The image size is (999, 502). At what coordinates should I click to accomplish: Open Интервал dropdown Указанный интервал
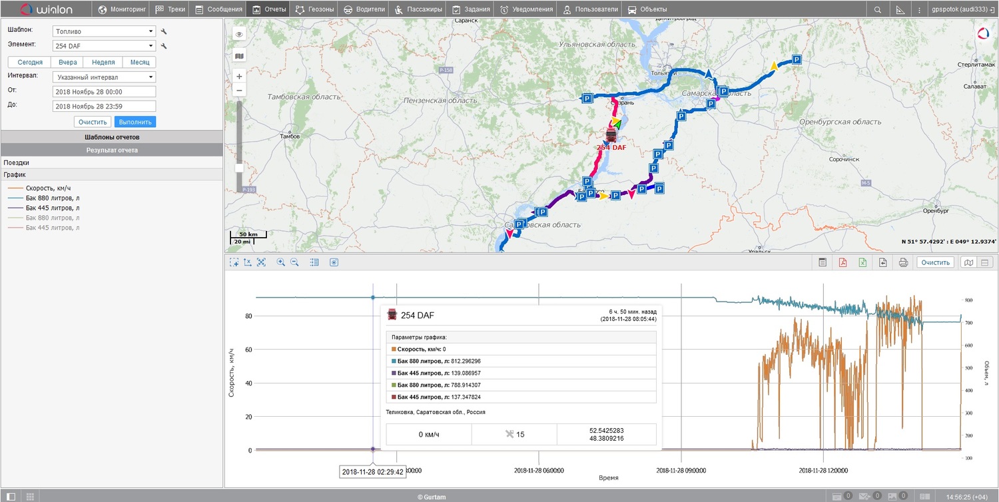coord(103,77)
